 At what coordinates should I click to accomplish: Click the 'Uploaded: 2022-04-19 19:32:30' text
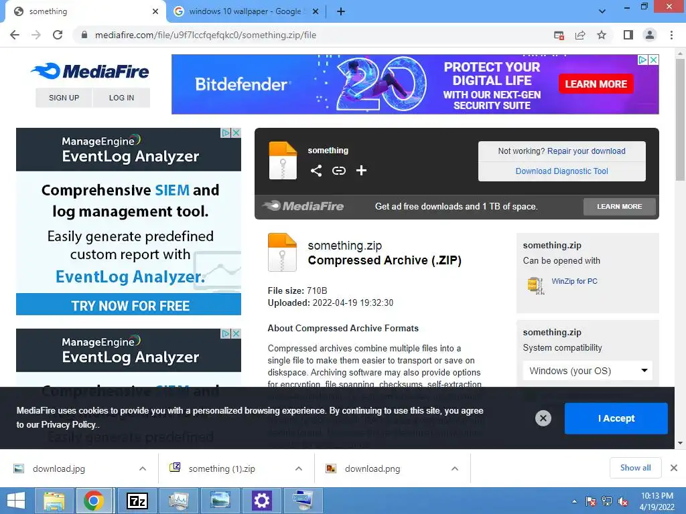(x=330, y=303)
